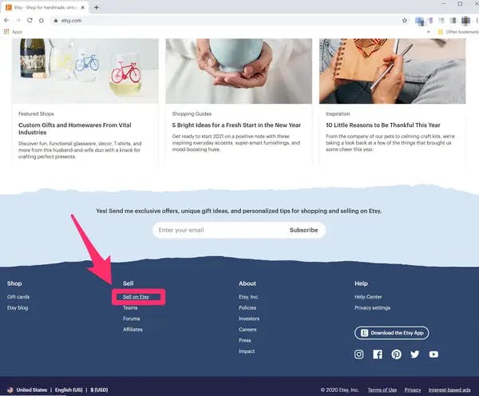Click the address bar showing etsy.com
The image size is (479, 396).
226,21
